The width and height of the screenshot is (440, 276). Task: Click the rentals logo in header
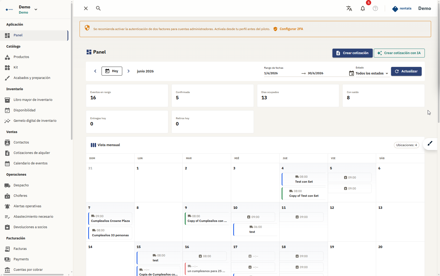pos(402,9)
